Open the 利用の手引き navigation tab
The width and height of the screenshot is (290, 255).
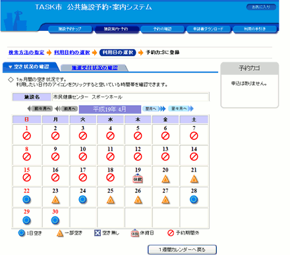pos(255,29)
